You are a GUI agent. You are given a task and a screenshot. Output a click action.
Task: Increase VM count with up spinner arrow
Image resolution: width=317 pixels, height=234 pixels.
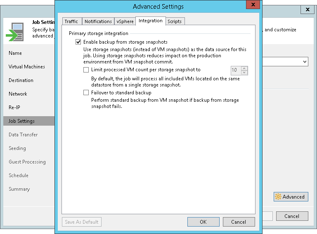point(244,68)
